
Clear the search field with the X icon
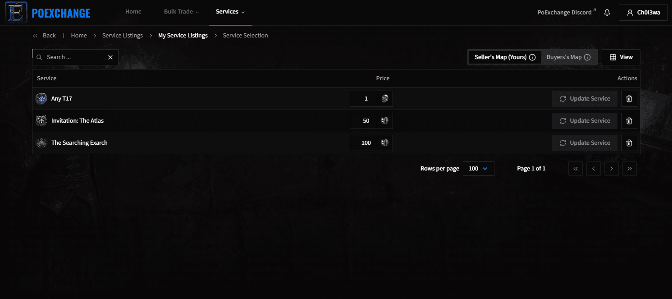coord(110,57)
